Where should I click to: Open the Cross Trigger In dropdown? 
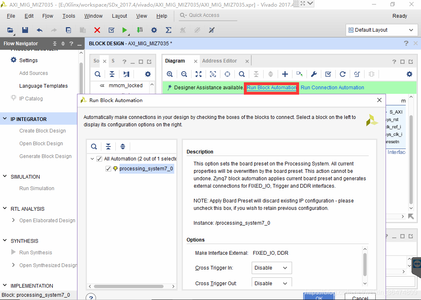[x=272, y=268]
